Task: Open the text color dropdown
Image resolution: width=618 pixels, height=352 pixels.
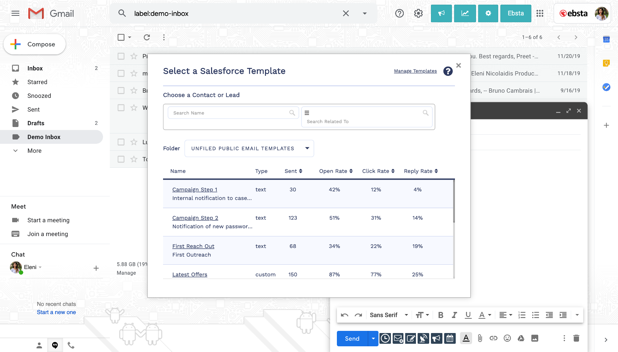Action: point(485,315)
